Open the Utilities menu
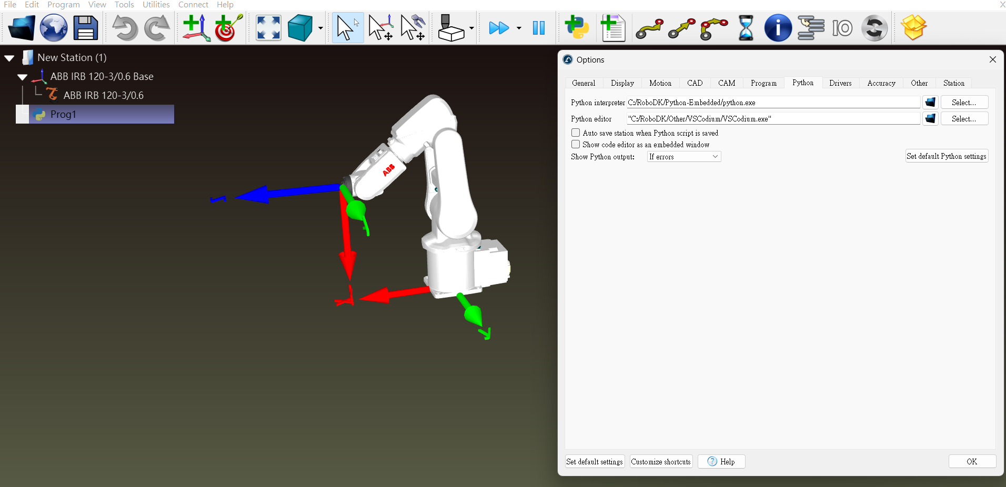This screenshot has height=487, width=1006. pyautogui.click(x=156, y=5)
